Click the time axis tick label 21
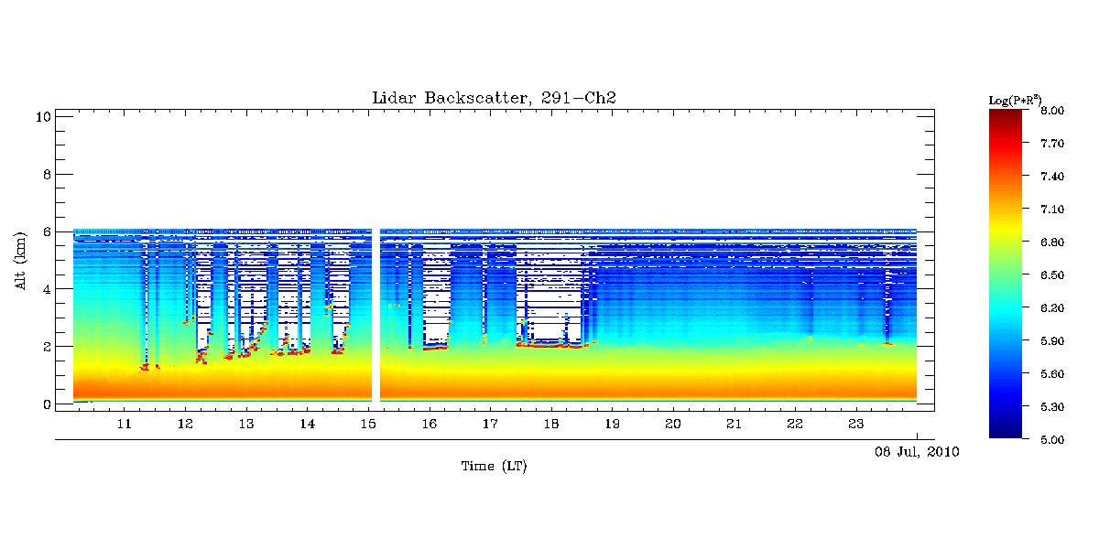This screenshot has width=1099, height=549. pos(734,425)
